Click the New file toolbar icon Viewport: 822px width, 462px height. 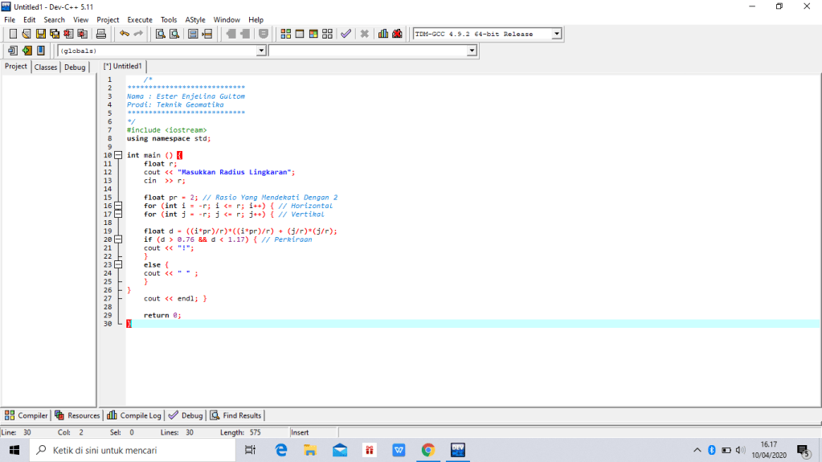13,34
